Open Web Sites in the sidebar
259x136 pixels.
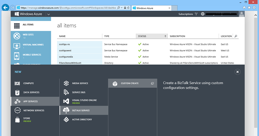(x=31, y=36)
